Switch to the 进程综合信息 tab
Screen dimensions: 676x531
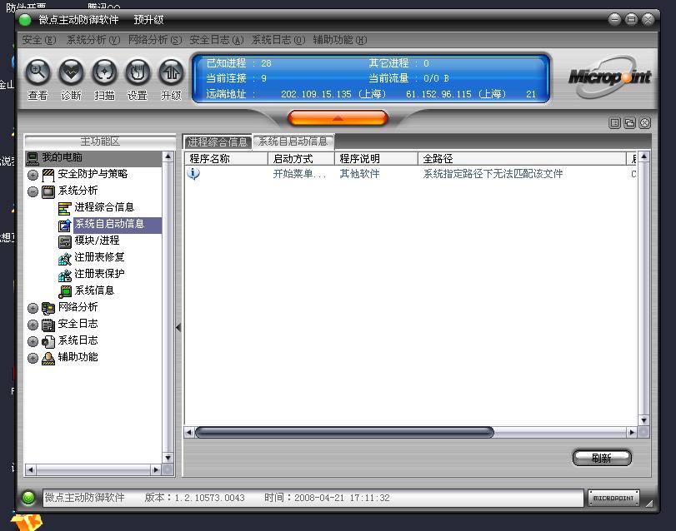pos(218,142)
